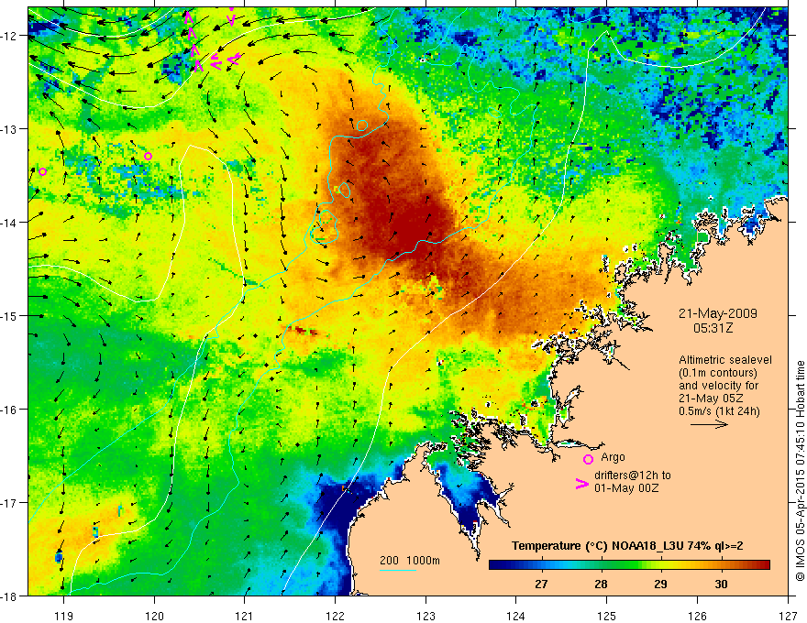
Task: Click the 'drifters@12h to' legend label
Action: click(x=633, y=475)
